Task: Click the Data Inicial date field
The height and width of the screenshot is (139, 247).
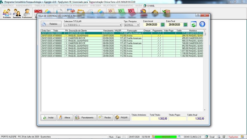Action: [151, 24]
